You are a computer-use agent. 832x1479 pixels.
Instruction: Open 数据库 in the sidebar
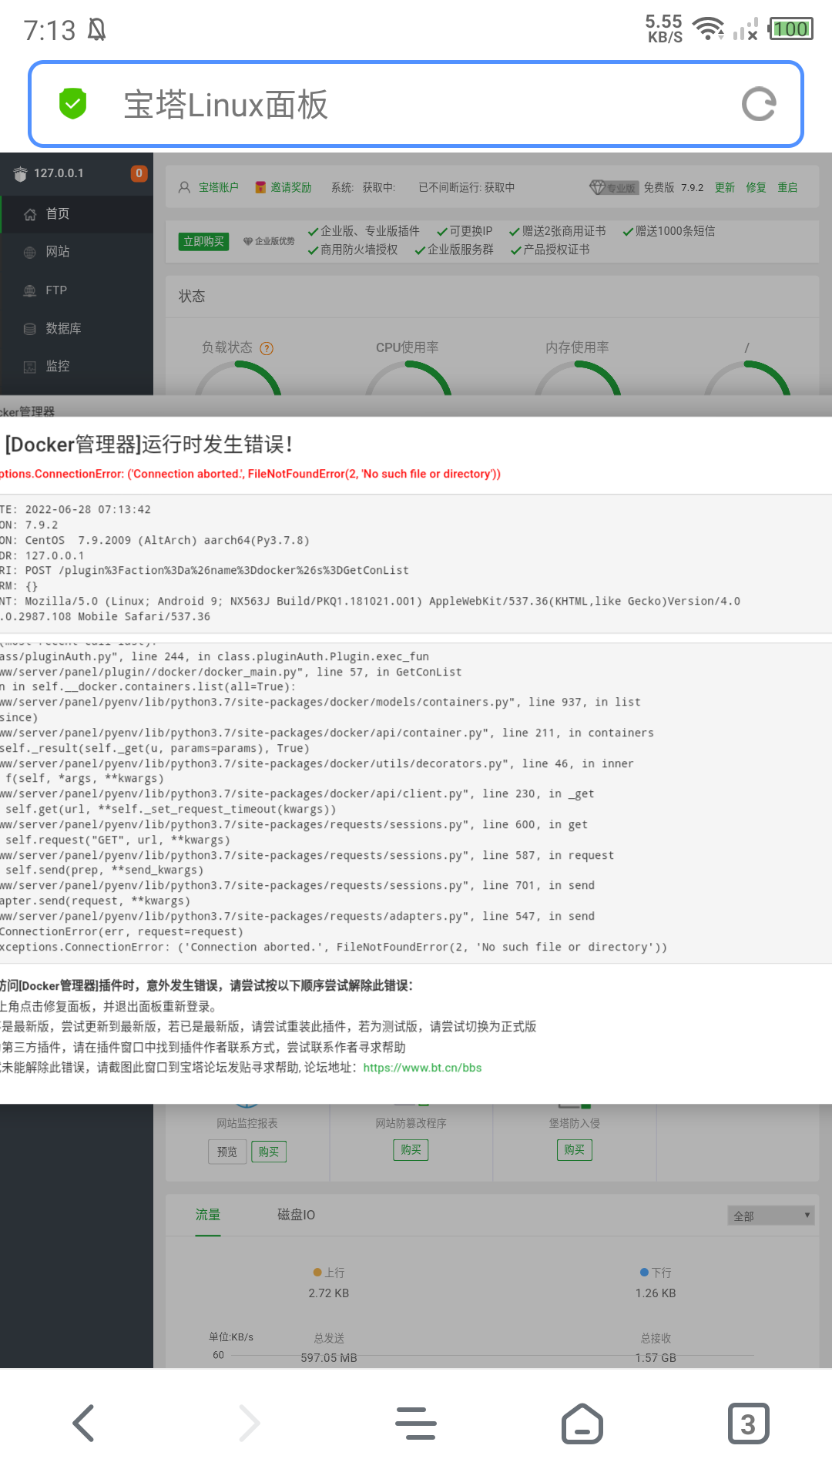point(77,328)
